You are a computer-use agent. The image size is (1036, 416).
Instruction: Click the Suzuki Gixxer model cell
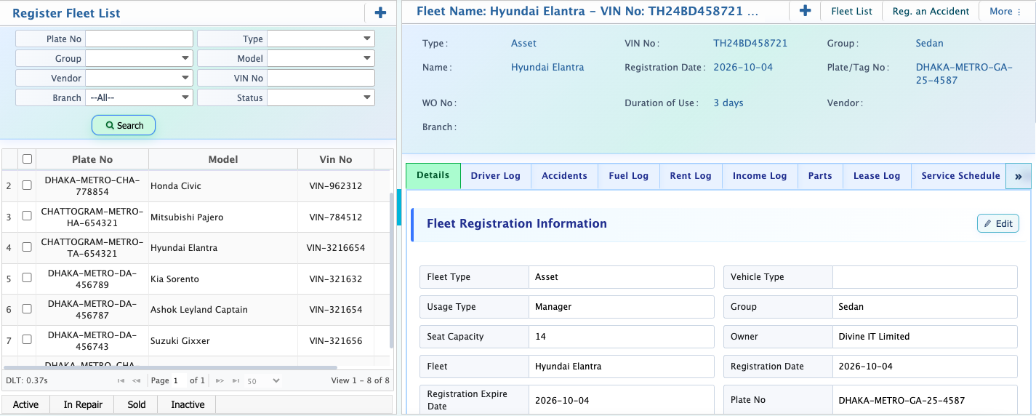(x=223, y=340)
